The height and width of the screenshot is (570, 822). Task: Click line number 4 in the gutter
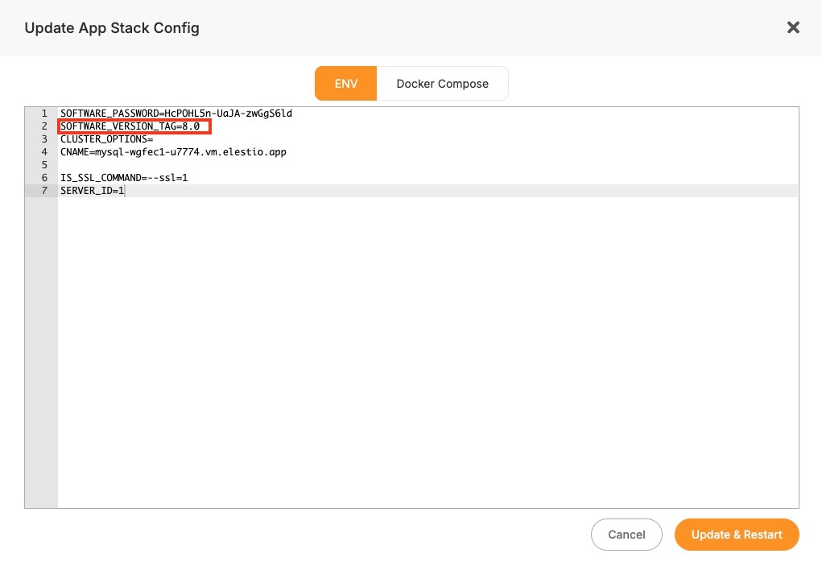click(44, 152)
